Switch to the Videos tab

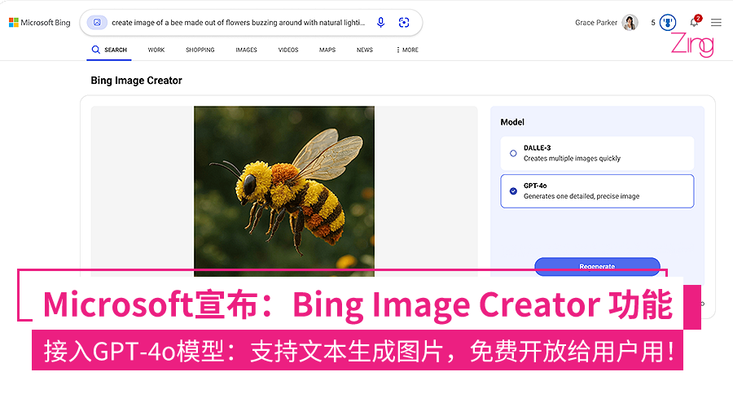[288, 50]
